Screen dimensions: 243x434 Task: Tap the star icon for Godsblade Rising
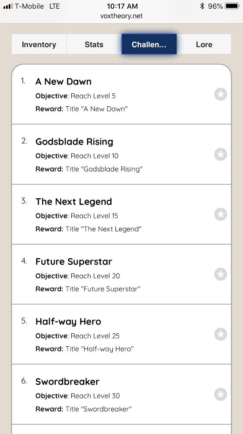tap(221, 154)
